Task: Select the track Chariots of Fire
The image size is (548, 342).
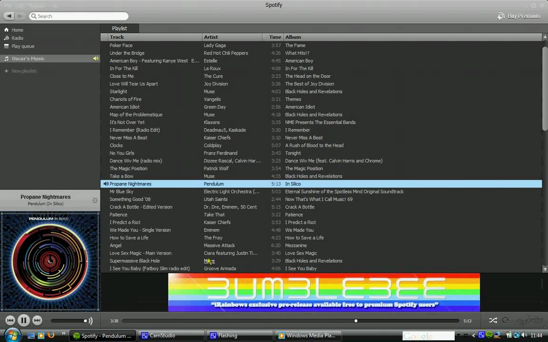Action: 126,99
